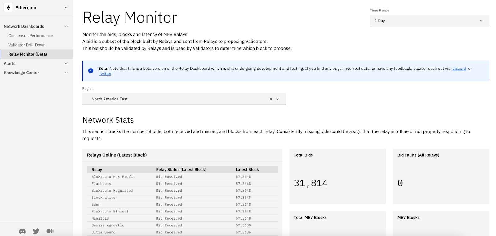Click the Ethereum logo icon
The width and height of the screenshot is (496, 236).
click(x=8, y=7)
